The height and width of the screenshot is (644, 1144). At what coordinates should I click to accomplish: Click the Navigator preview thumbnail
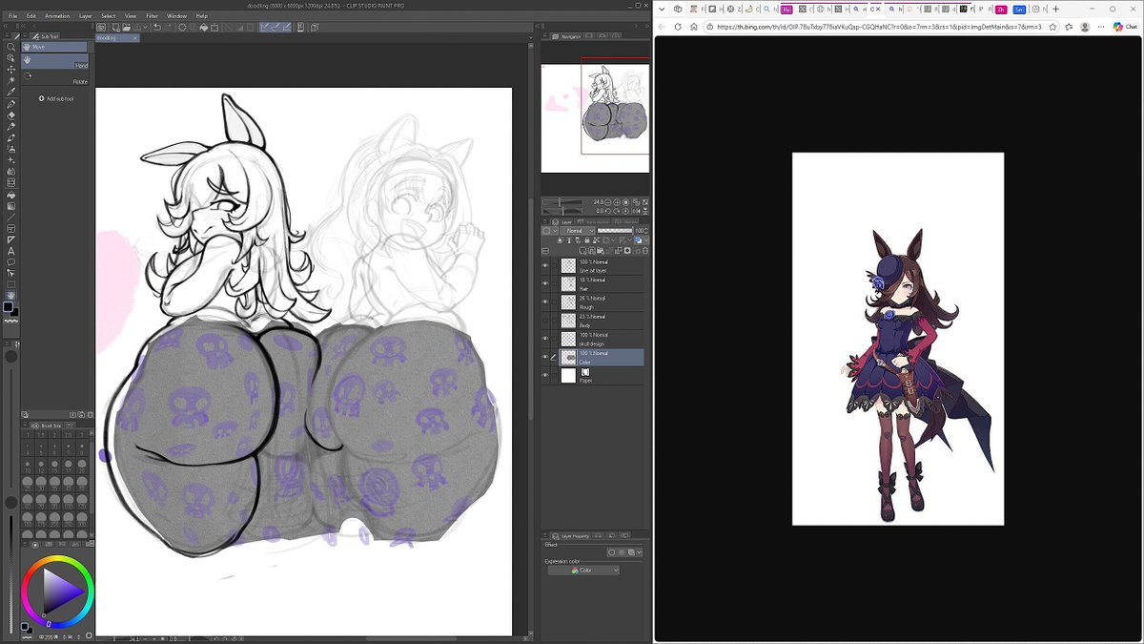(595, 117)
